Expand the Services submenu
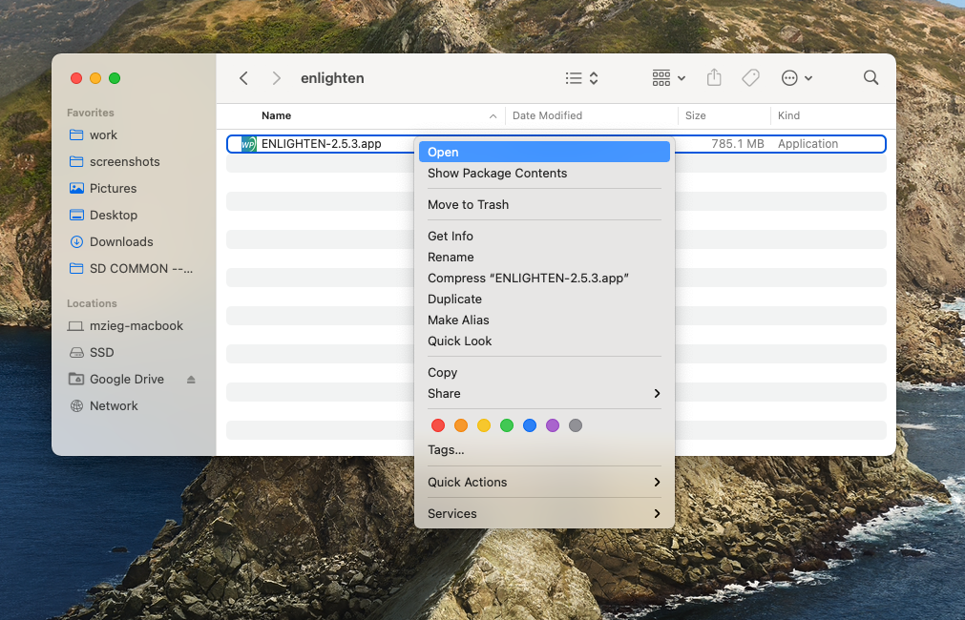The image size is (965, 620). click(451, 513)
